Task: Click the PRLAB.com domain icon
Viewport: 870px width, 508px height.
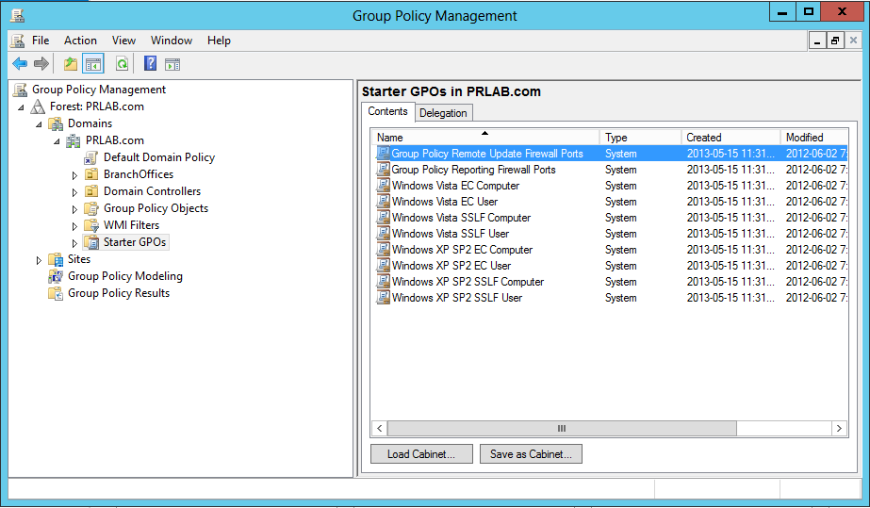Action: coord(74,140)
